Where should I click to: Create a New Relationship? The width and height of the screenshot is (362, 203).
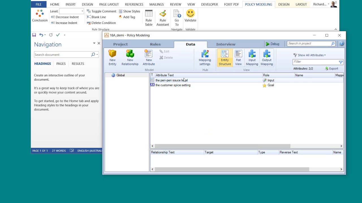click(130, 58)
